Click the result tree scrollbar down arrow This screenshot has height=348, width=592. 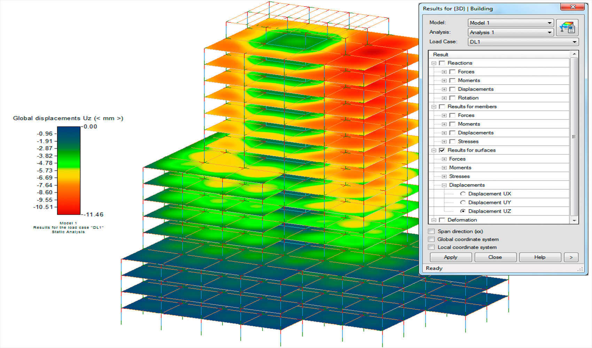click(x=575, y=220)
